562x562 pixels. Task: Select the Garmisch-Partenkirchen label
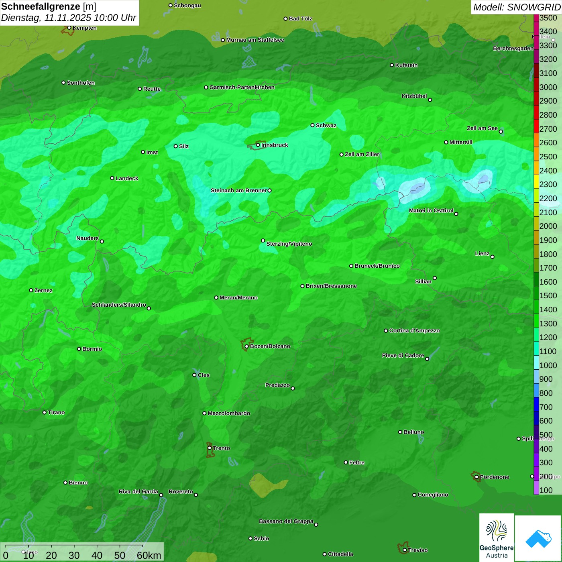click(x=242, y=87)
